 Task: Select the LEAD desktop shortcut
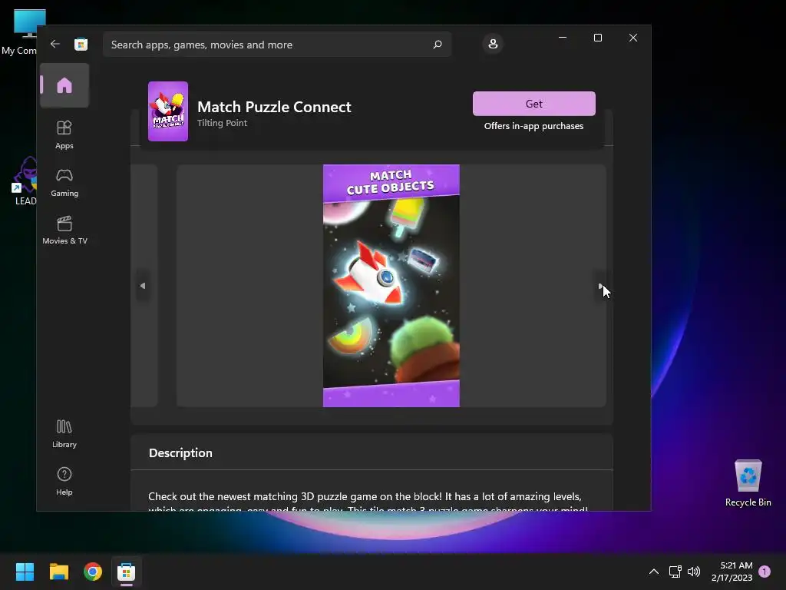click(25, 181)
